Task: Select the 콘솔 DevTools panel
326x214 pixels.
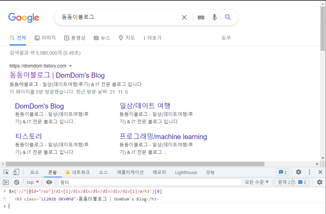Action: 52,172
